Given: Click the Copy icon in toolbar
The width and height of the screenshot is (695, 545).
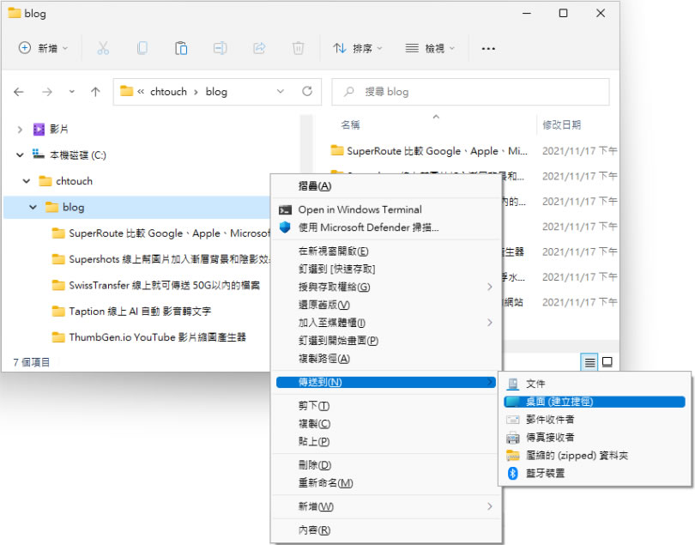Looking at the screenshot, I should [x=142, y=48].
